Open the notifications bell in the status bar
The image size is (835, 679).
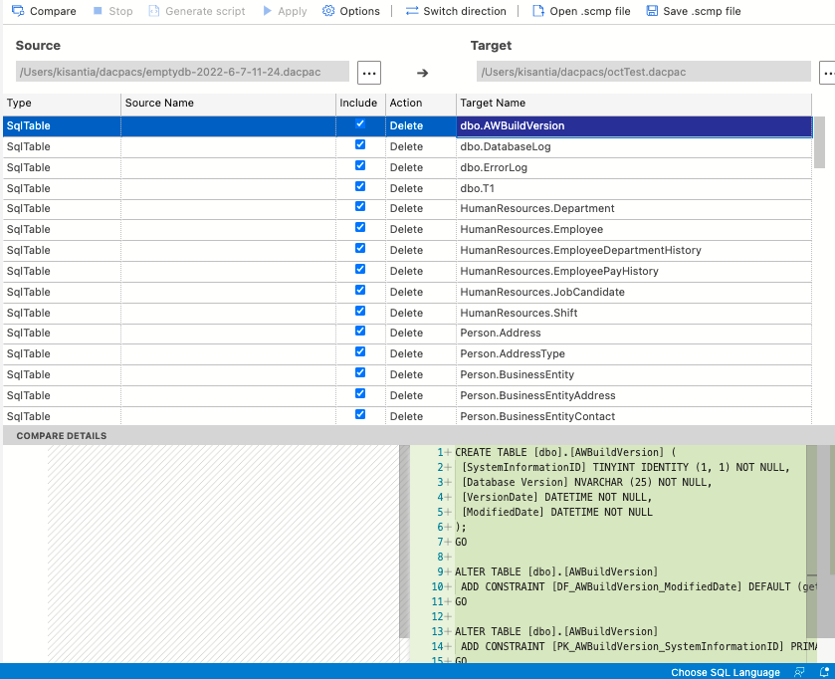[x=824, y=672]
